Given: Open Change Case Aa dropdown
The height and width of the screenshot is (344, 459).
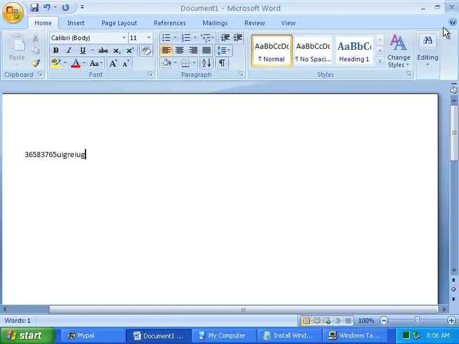Looking at the screenshot, I should tap(96, 64).
